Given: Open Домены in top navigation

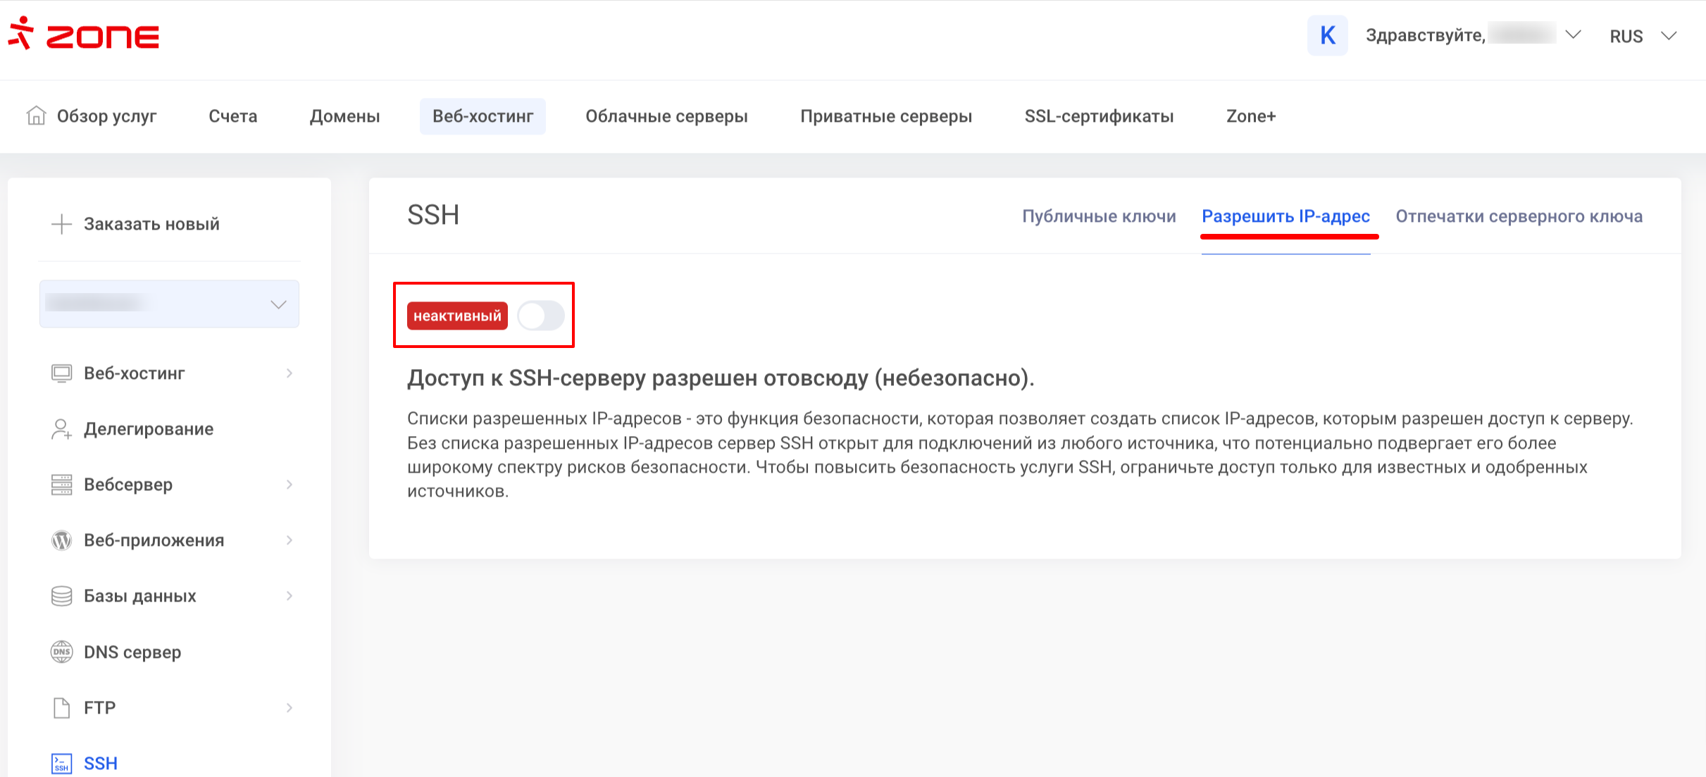Looking at the screenshot, I should tap(344, 116).
